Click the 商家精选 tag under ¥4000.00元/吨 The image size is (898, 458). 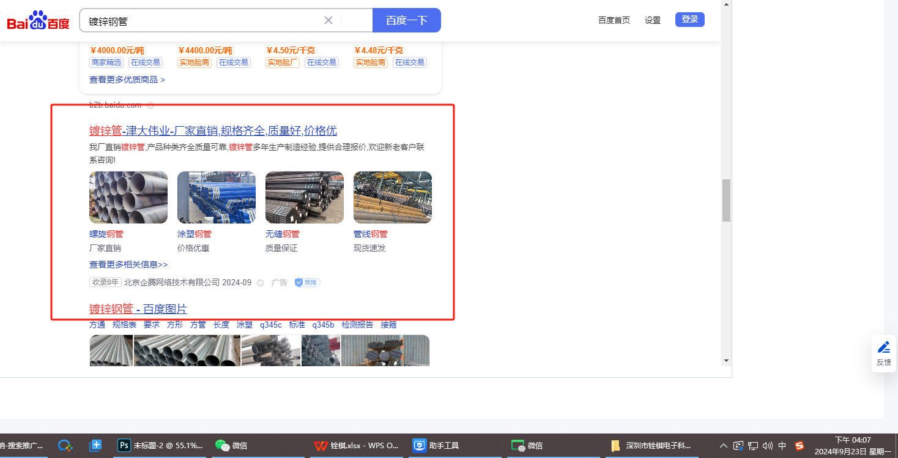[x=106, y=62]
